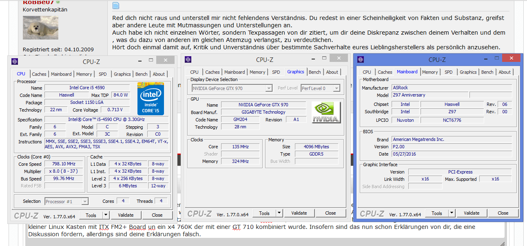Viewport: 527px width, 246px height.
Task: Click Validate button in left CPU window
Action: click(126, 215)
